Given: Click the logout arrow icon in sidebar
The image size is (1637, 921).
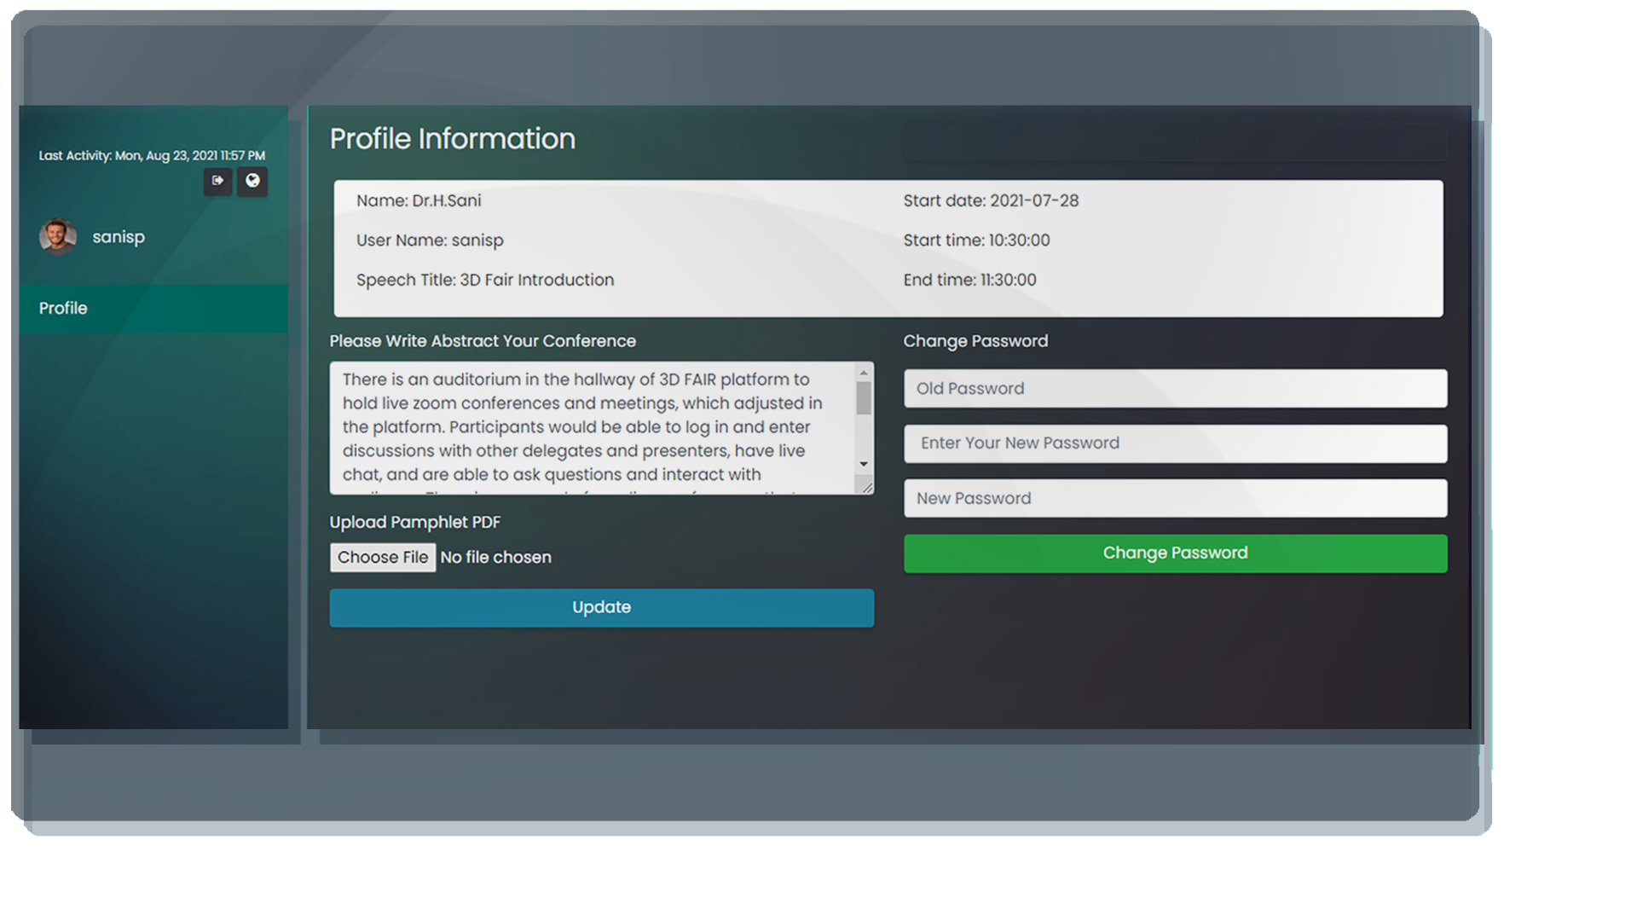Looking at the screenshot, I should point(217,181).
